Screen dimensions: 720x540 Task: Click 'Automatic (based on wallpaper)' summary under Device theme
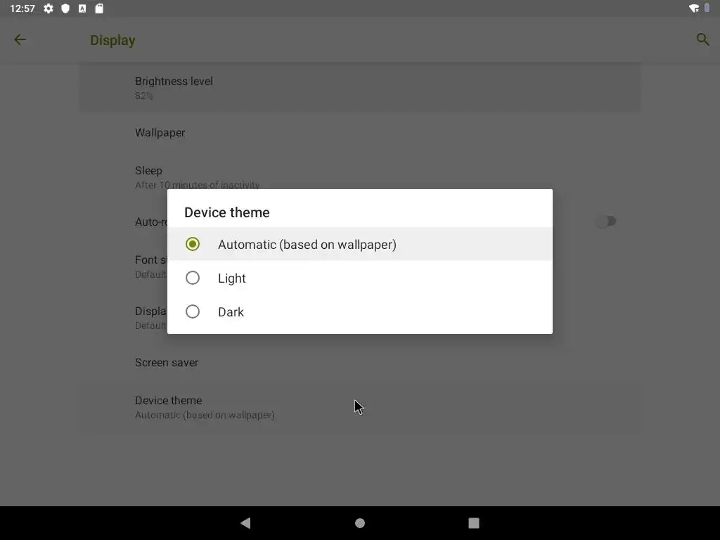click(205, 415)
